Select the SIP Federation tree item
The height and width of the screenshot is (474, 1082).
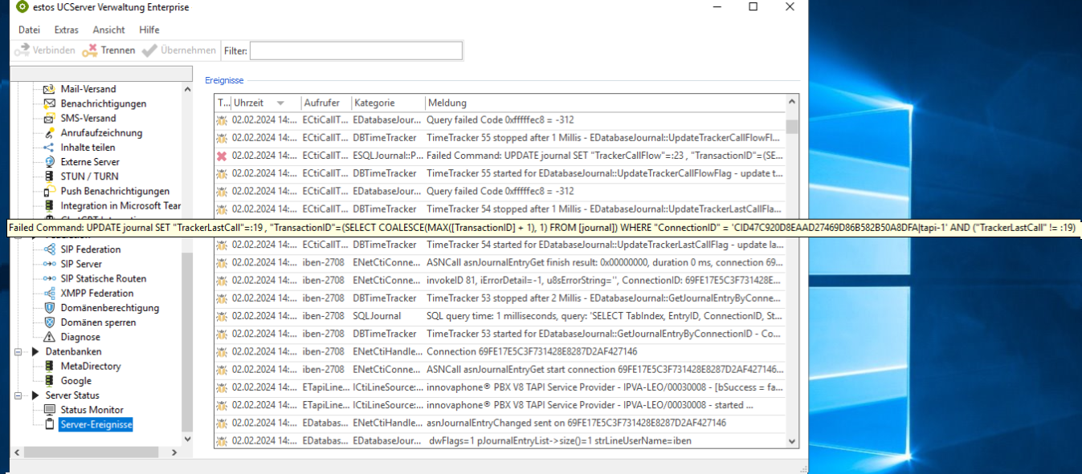[x=91, y=249]
